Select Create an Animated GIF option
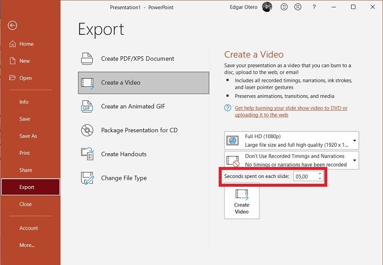Image resolution: width=383 pixels, height=265 pixels. point(144,106)
